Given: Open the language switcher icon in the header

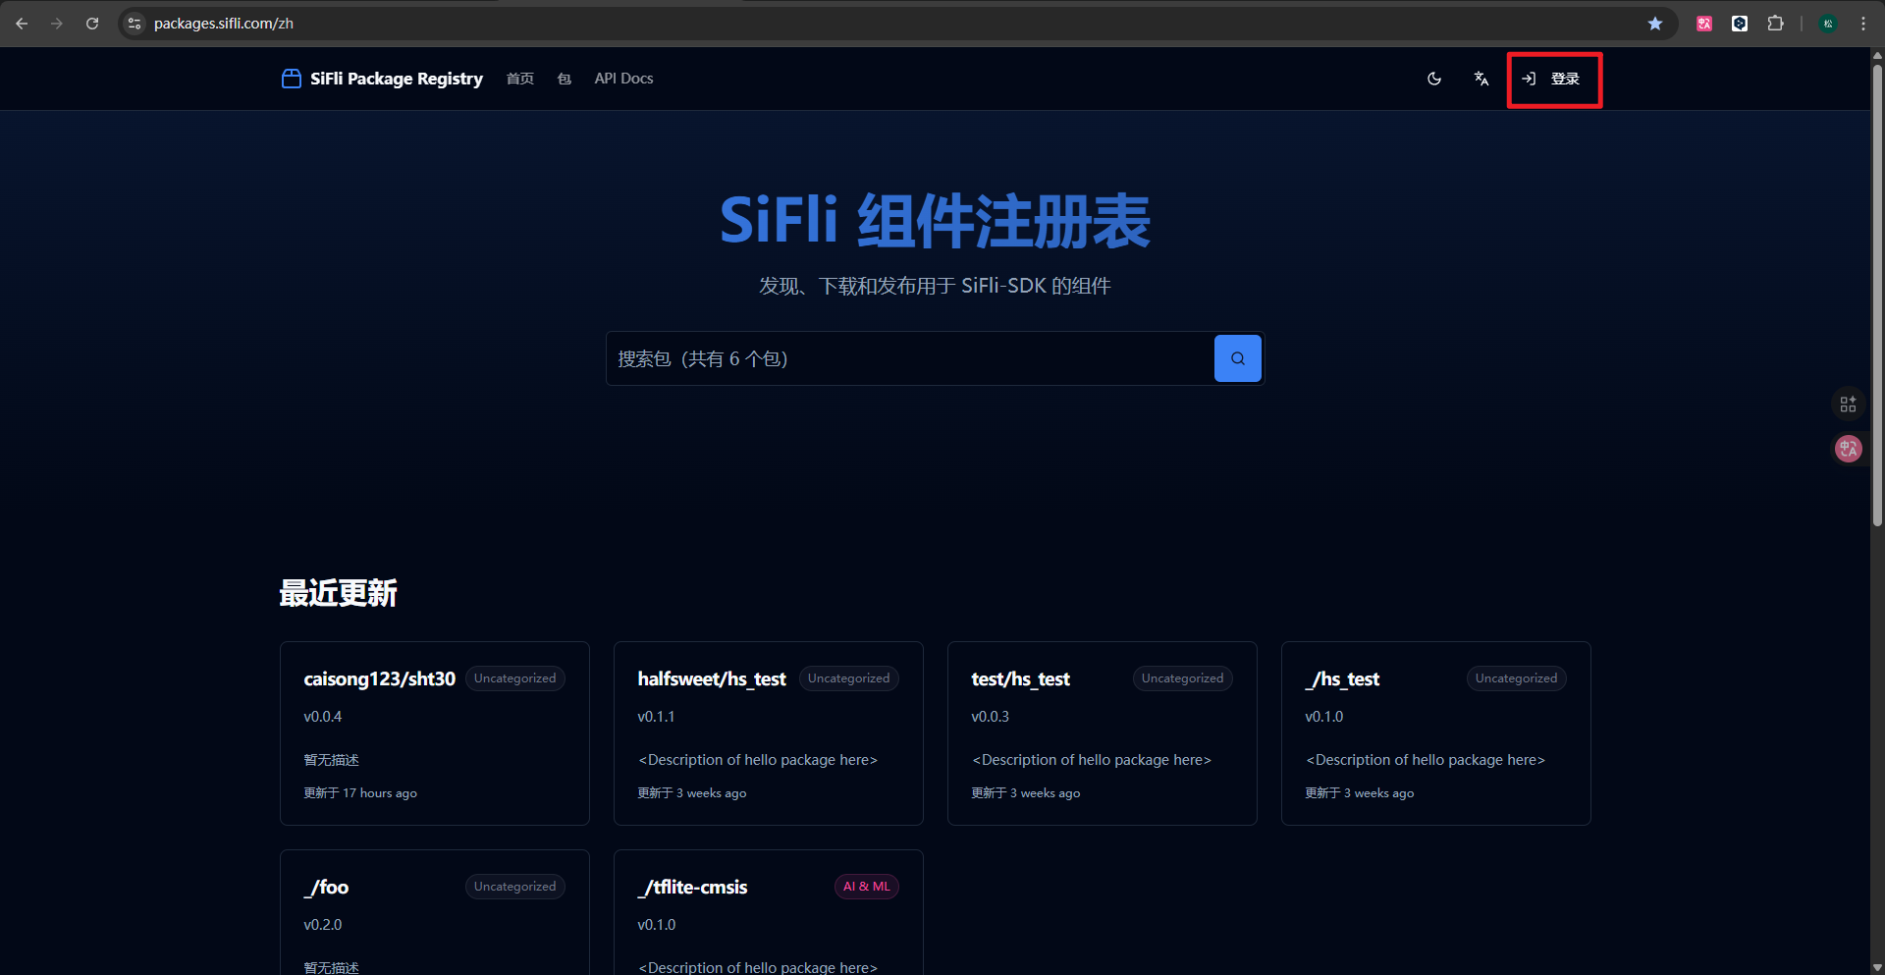Looking at the screenshot, I should (x=1481, y=79).
